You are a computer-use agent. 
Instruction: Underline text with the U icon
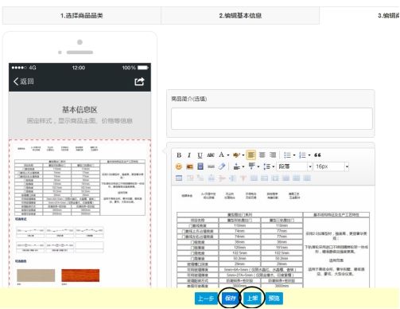click(x=200, y=155)
